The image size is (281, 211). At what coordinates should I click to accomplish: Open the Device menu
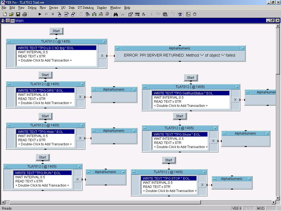coord(54,8)
